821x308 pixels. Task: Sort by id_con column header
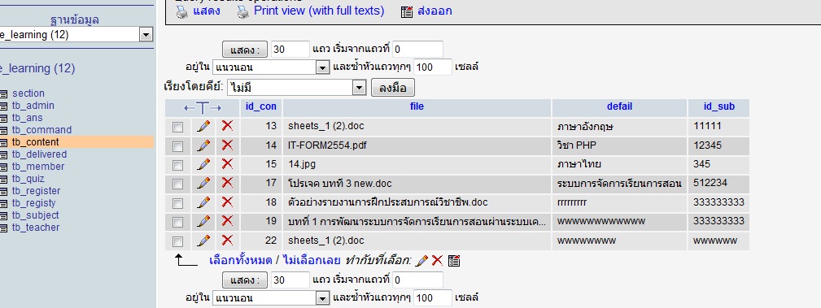[260, 106]
